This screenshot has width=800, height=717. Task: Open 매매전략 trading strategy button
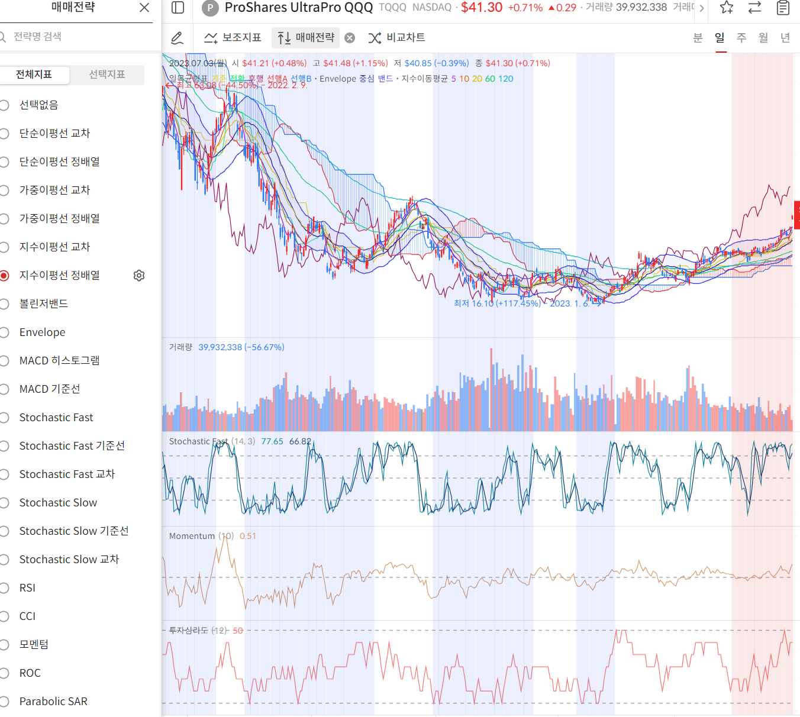pyautogui.click(x=306, y=38)
